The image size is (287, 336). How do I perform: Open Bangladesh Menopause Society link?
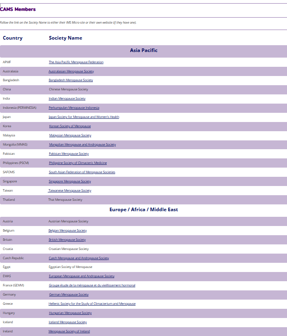tap(71, 80)
